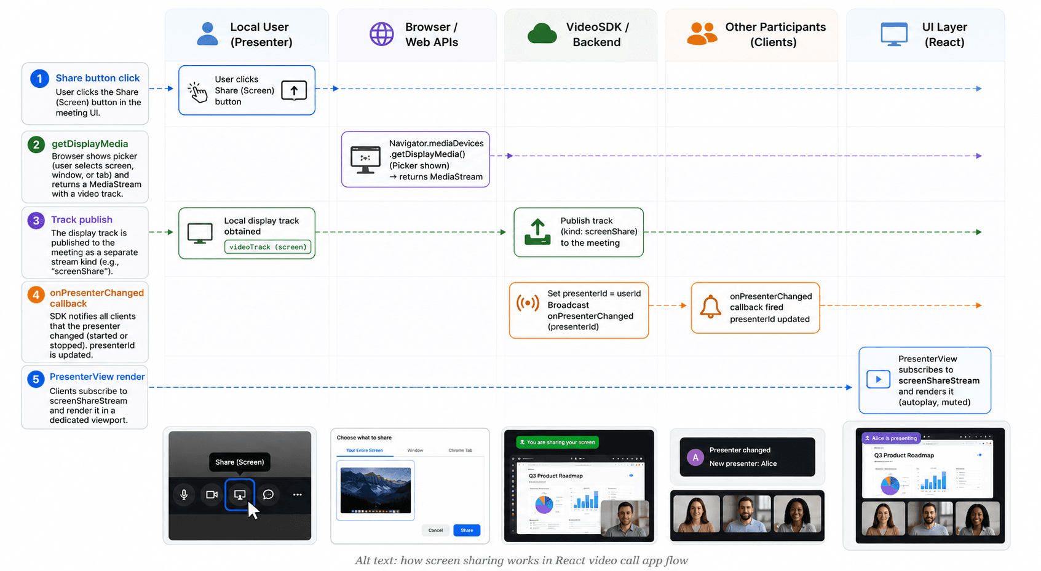Click the step 1 Share button click heading
Viewport: 1041px width, 571px height.
click(x=98, y=78)
